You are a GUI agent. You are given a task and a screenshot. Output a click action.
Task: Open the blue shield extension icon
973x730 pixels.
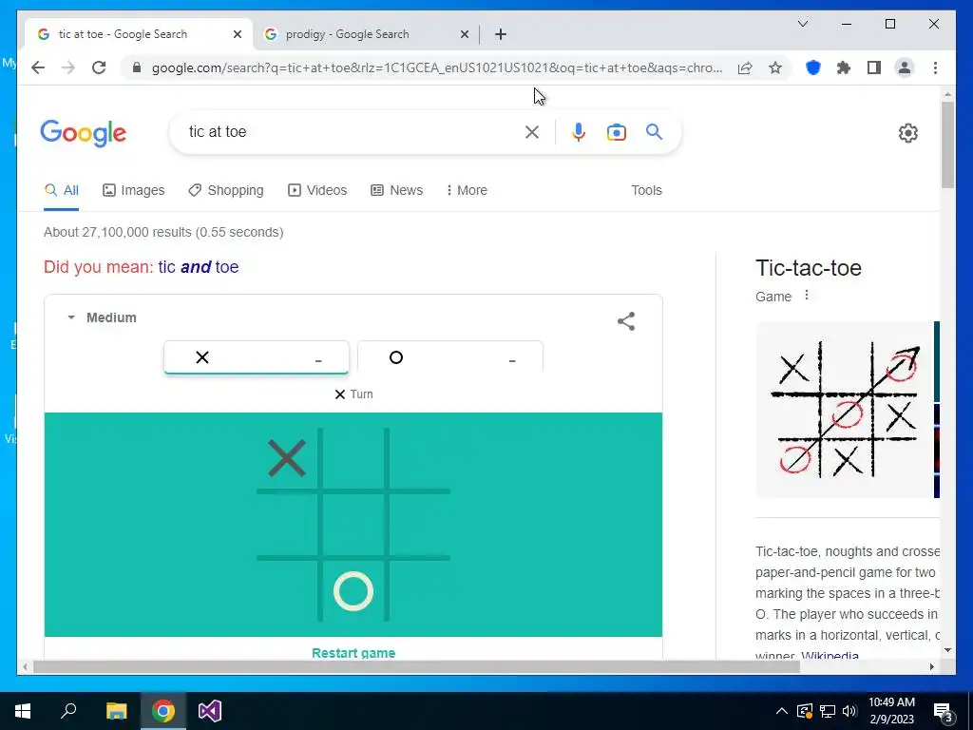point(813,67)
